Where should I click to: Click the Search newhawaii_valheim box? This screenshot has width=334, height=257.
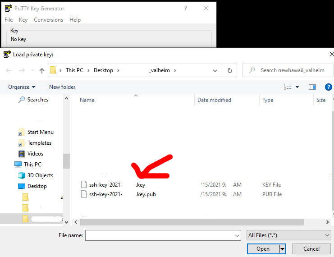point(288,70)
